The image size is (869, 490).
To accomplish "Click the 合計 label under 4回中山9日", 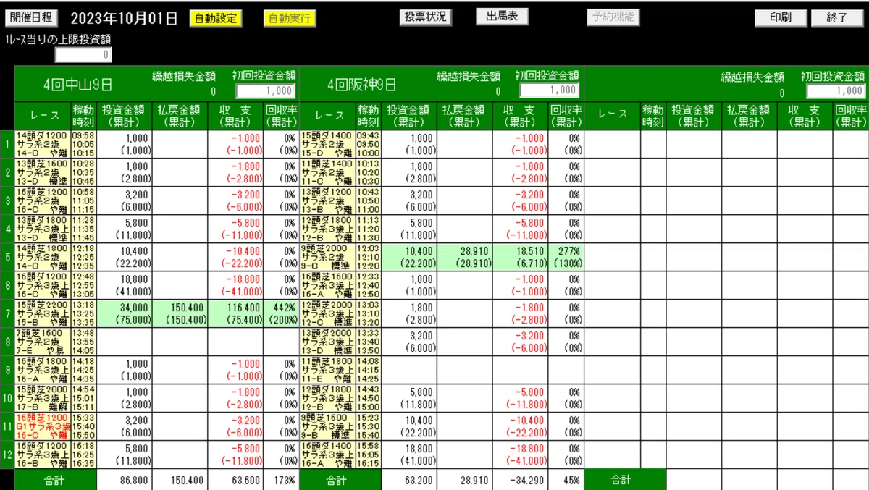I will [55, 481].
